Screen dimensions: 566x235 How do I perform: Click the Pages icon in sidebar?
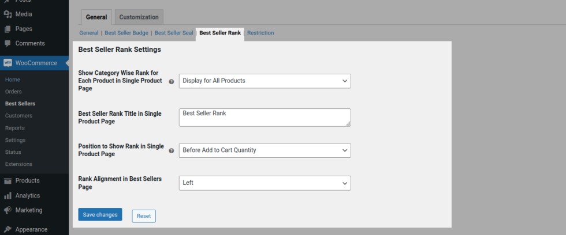[x=8, y=29]
